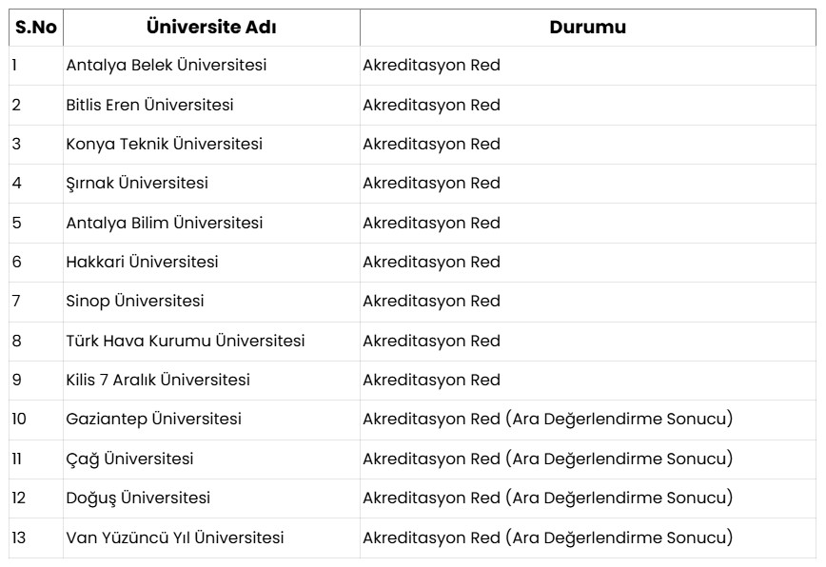Select Doğuş Üniversitesi in the list
This screenshot has height=567, width=826.
138,498
